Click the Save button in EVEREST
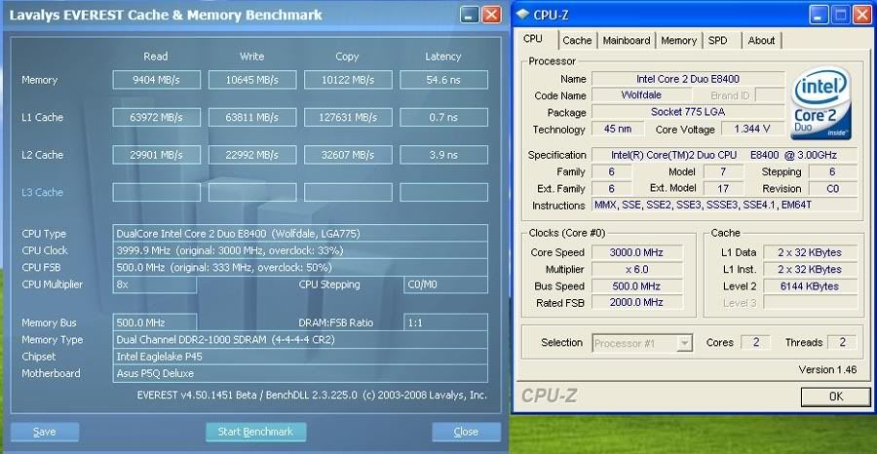Image resolution: width=877 pixels, height=454 pixels. coord(44,432)
